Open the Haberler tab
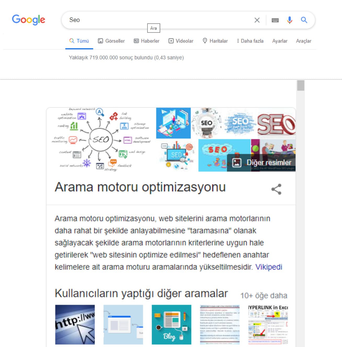Viewport: 342px width, 347px height. pos(146,41)
